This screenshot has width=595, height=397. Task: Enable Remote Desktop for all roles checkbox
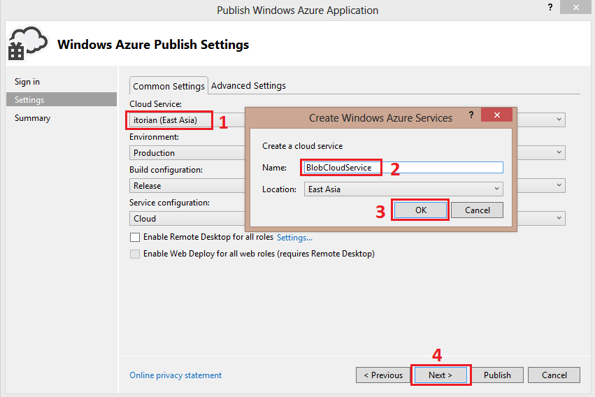(x=135, y=238)
